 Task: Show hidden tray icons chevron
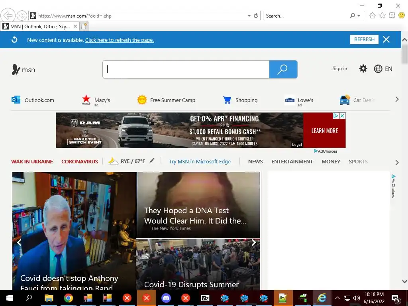click(x=337, y=298)
